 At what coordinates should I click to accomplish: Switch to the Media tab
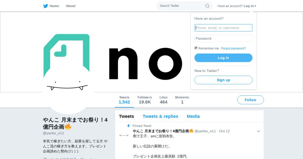(193, 116)
